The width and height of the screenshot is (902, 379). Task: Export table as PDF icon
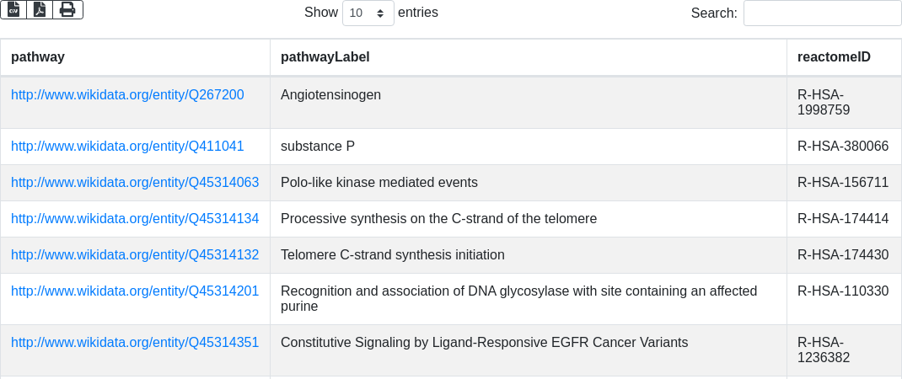click(x=40, y=10)
